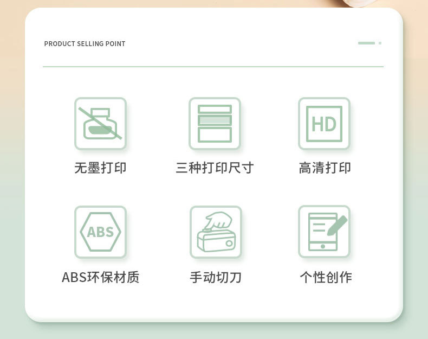Click the 三种打印尺寸 label

coord(215,168)
